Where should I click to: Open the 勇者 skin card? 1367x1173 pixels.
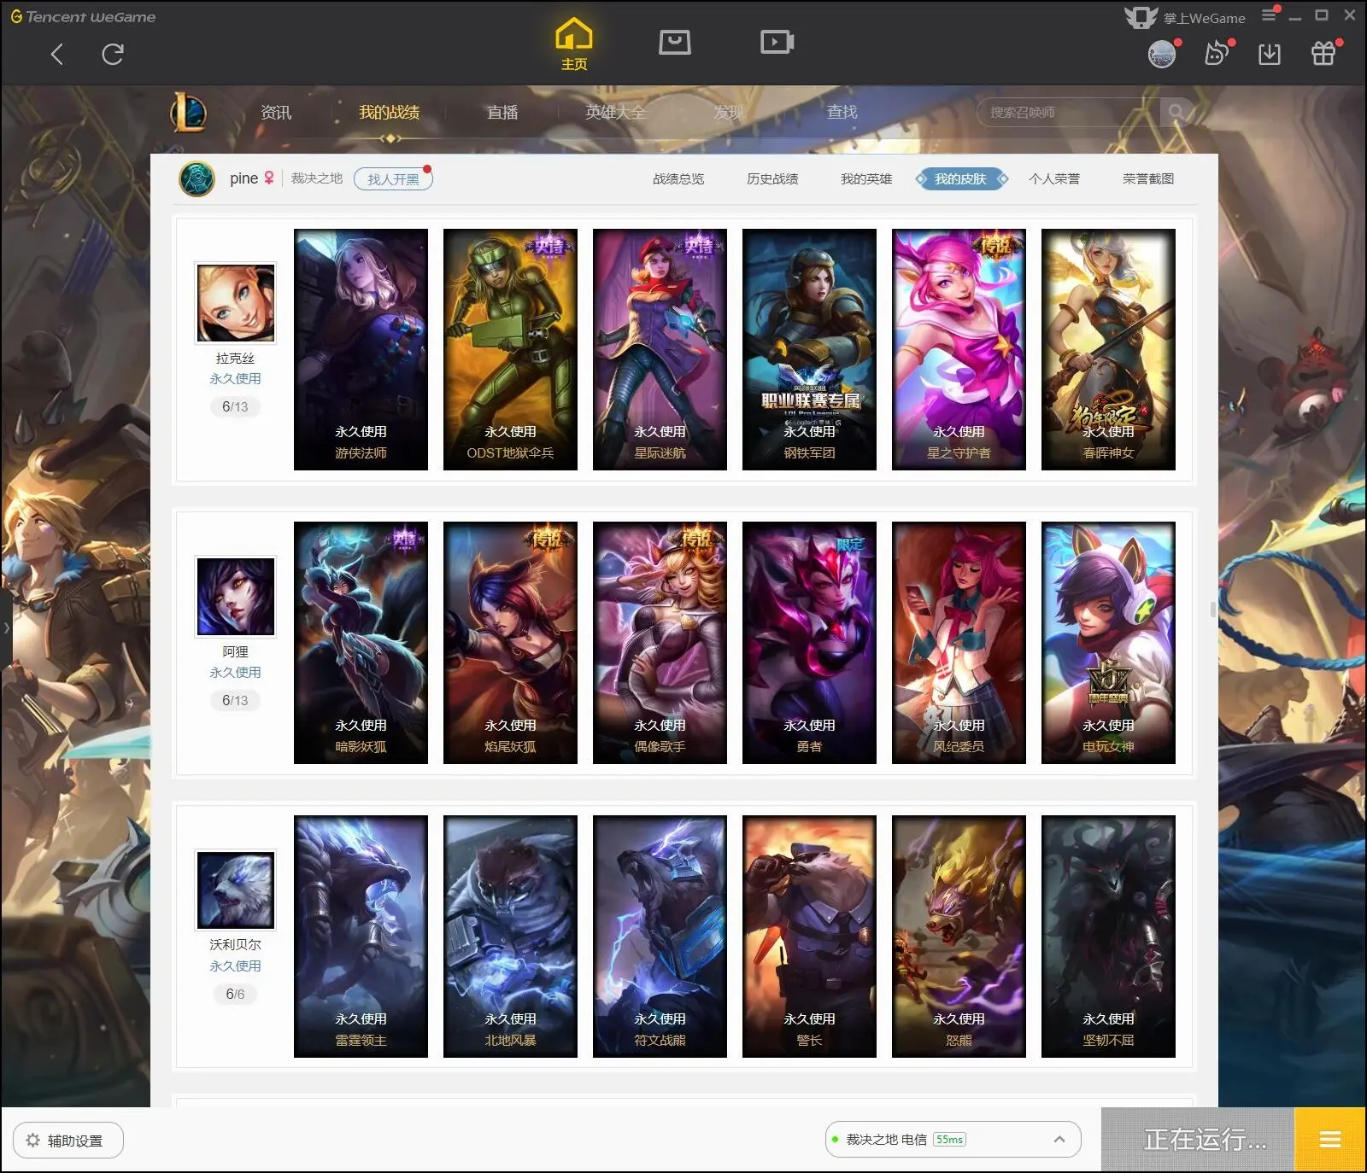coord(809,643)
